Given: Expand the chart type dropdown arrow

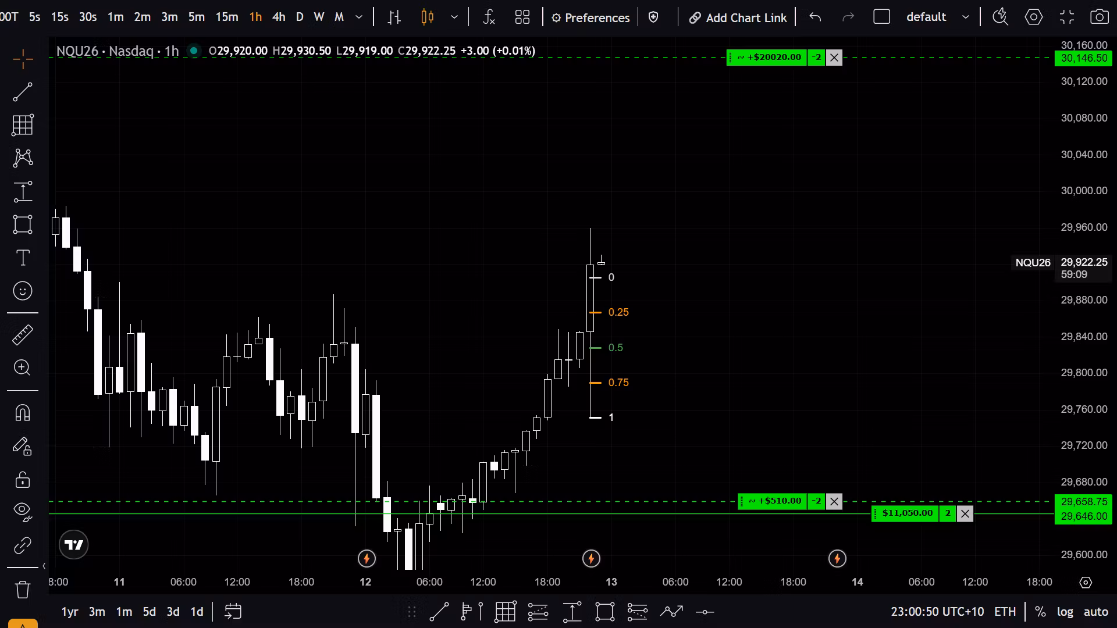Looking at the screenshot, I should click(x=454, y=17).
